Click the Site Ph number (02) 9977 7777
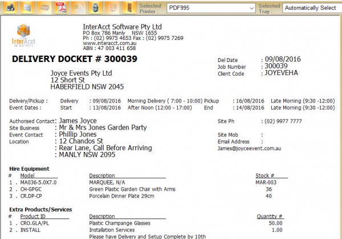Image resolution: width=342 pixels, height=239 pixels. (x=283, y=121)
